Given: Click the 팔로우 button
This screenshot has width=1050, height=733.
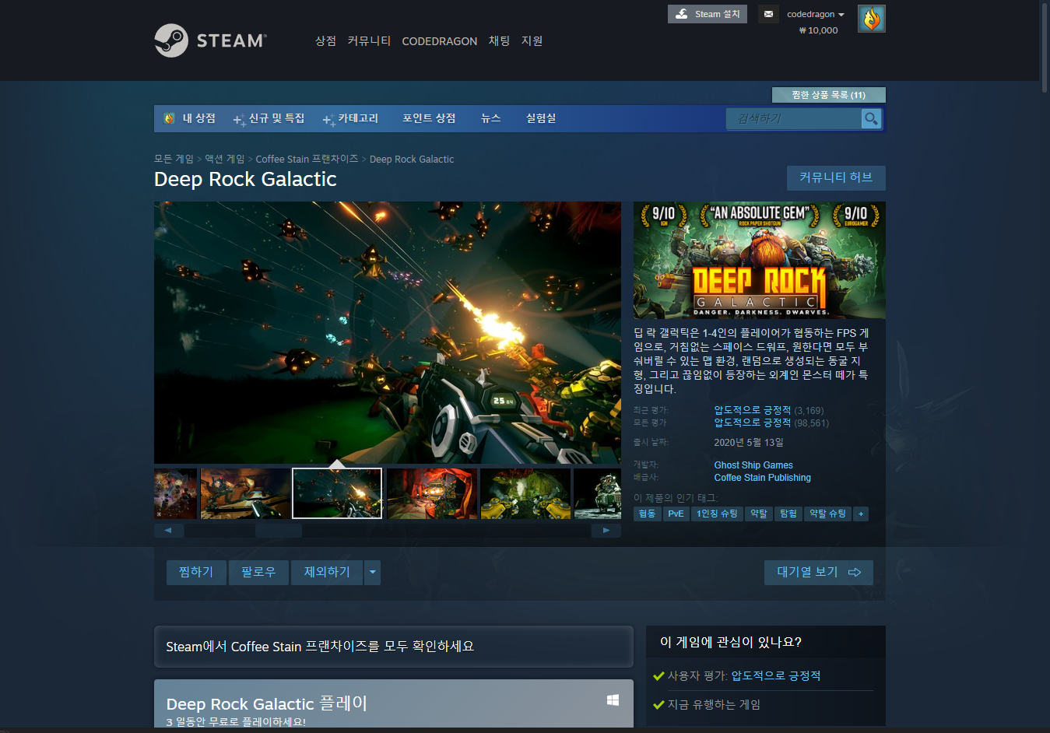Looking at the screenshot, I should 258,572.
